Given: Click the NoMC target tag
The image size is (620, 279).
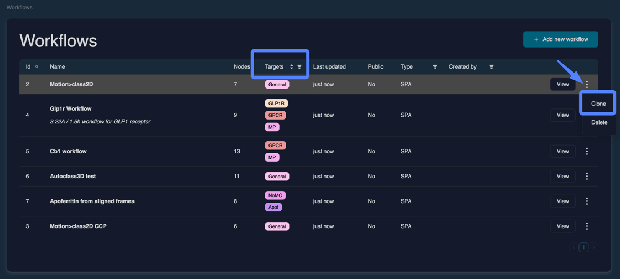Looking at the screenshot, I should tap(275, 195).
